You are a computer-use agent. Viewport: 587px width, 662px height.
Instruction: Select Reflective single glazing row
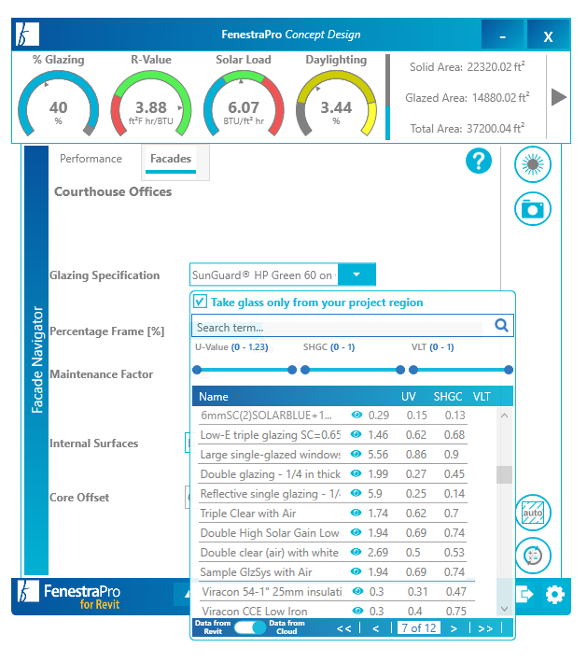coord(332,494)
